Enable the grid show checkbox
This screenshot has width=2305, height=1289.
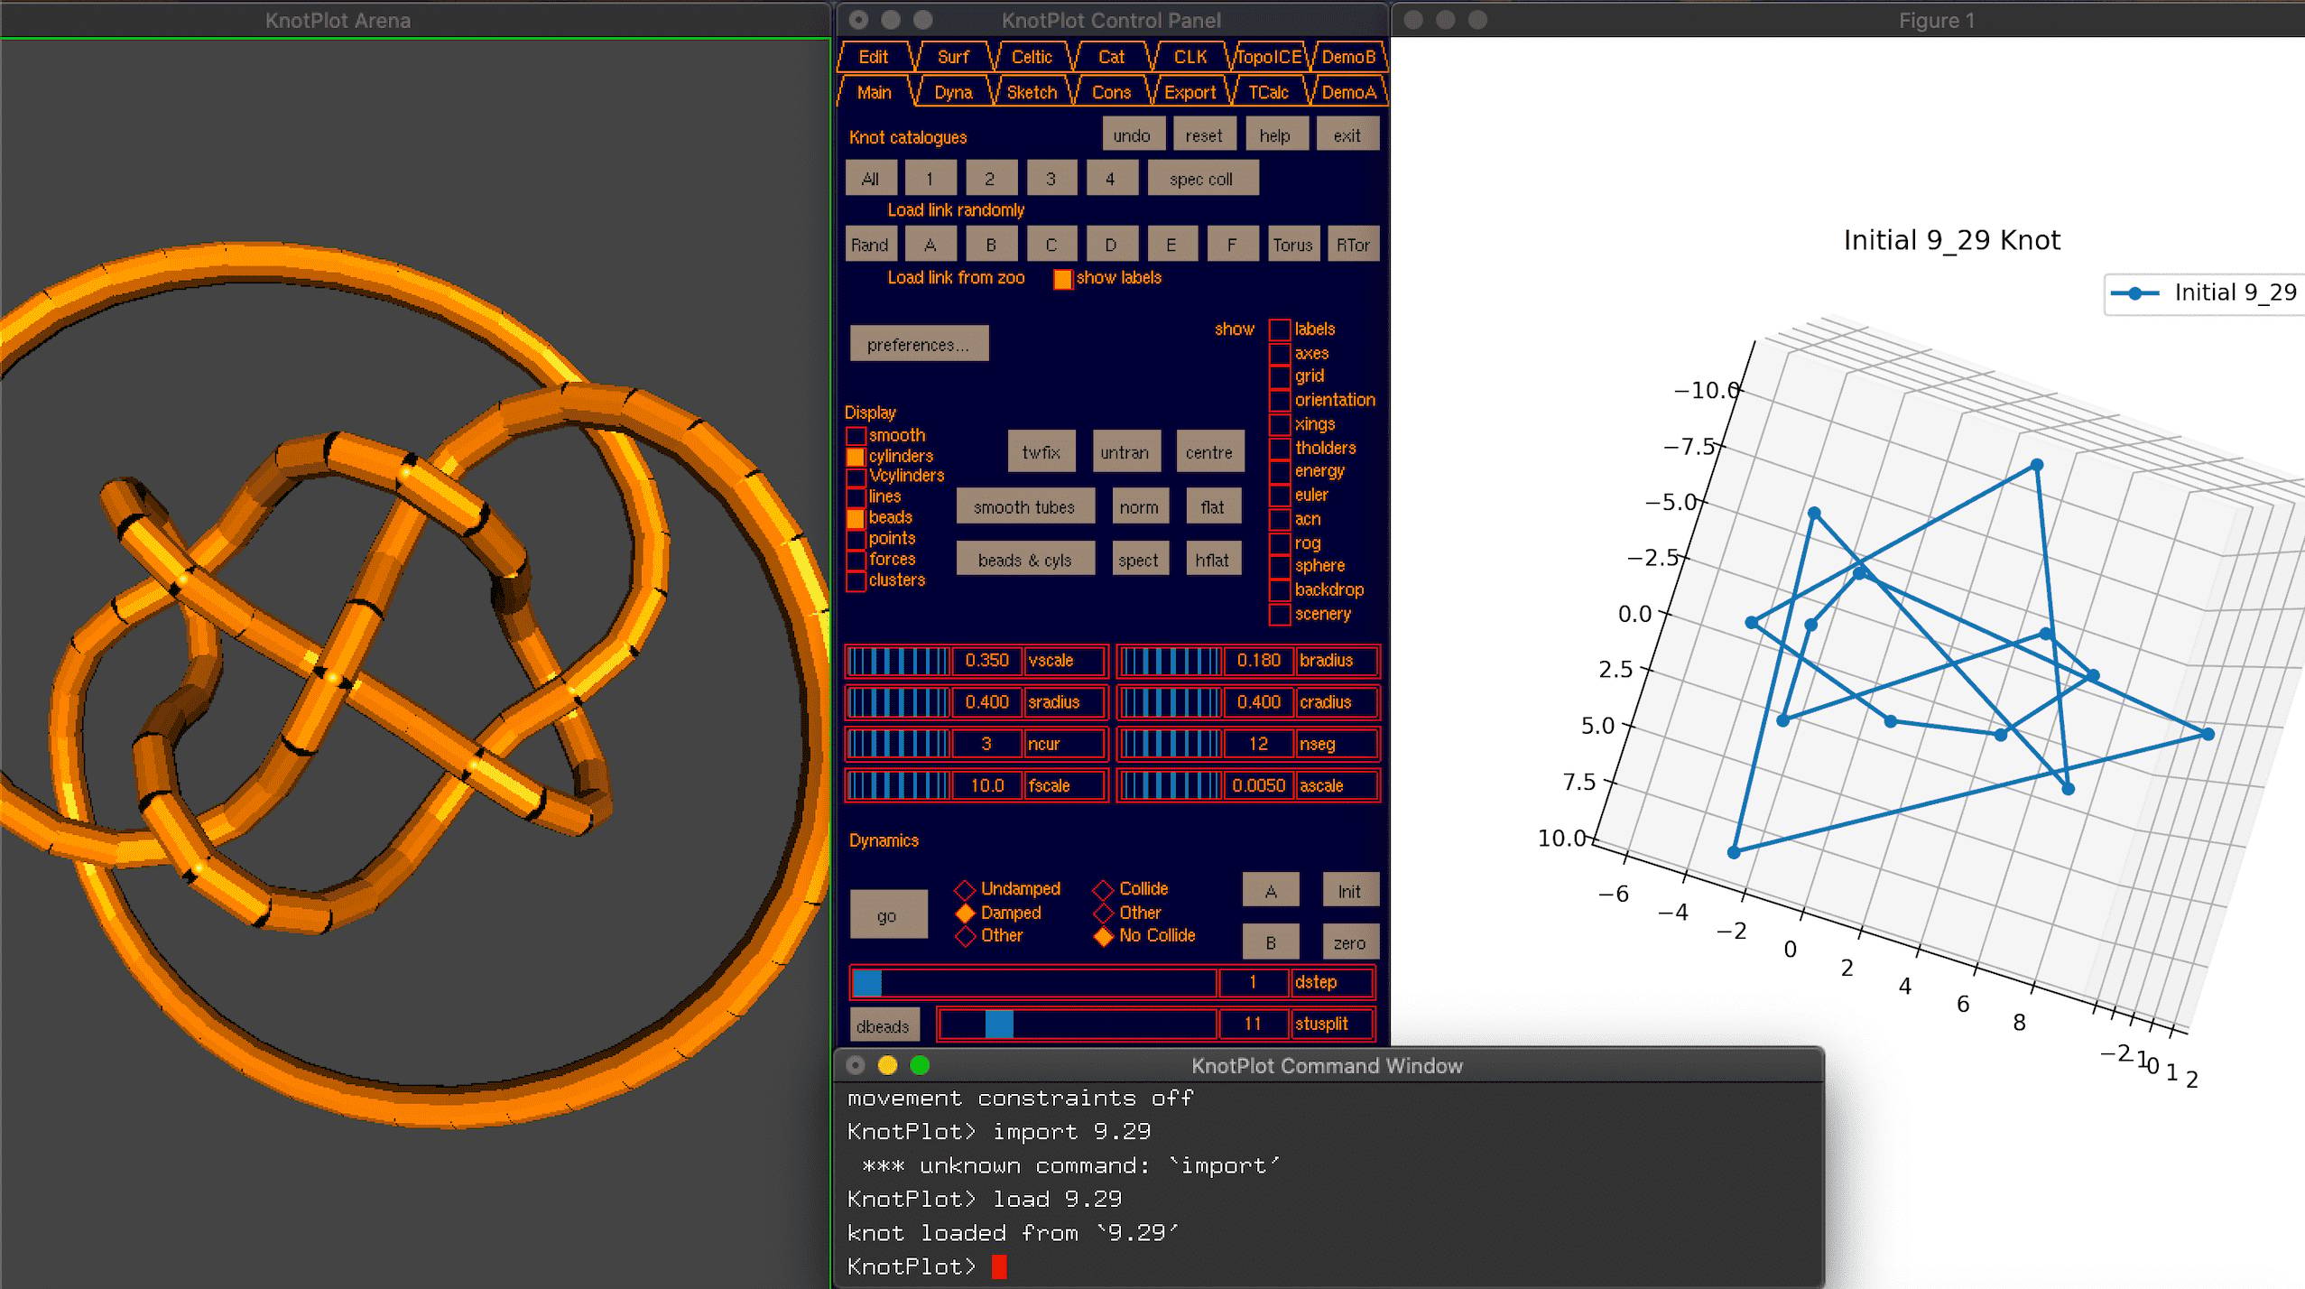point(1280,376)
